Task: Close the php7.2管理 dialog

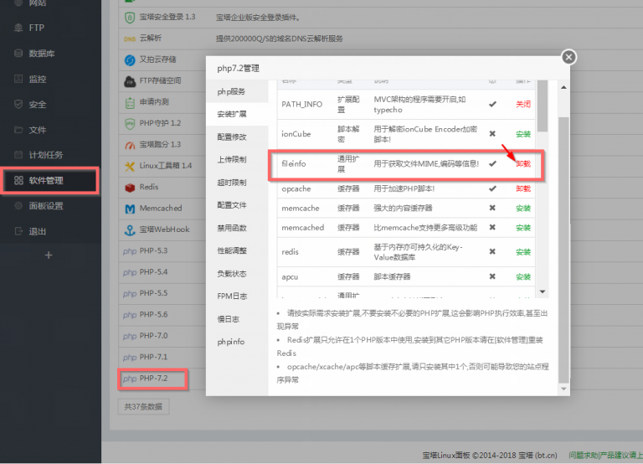Action: (568, 57)
